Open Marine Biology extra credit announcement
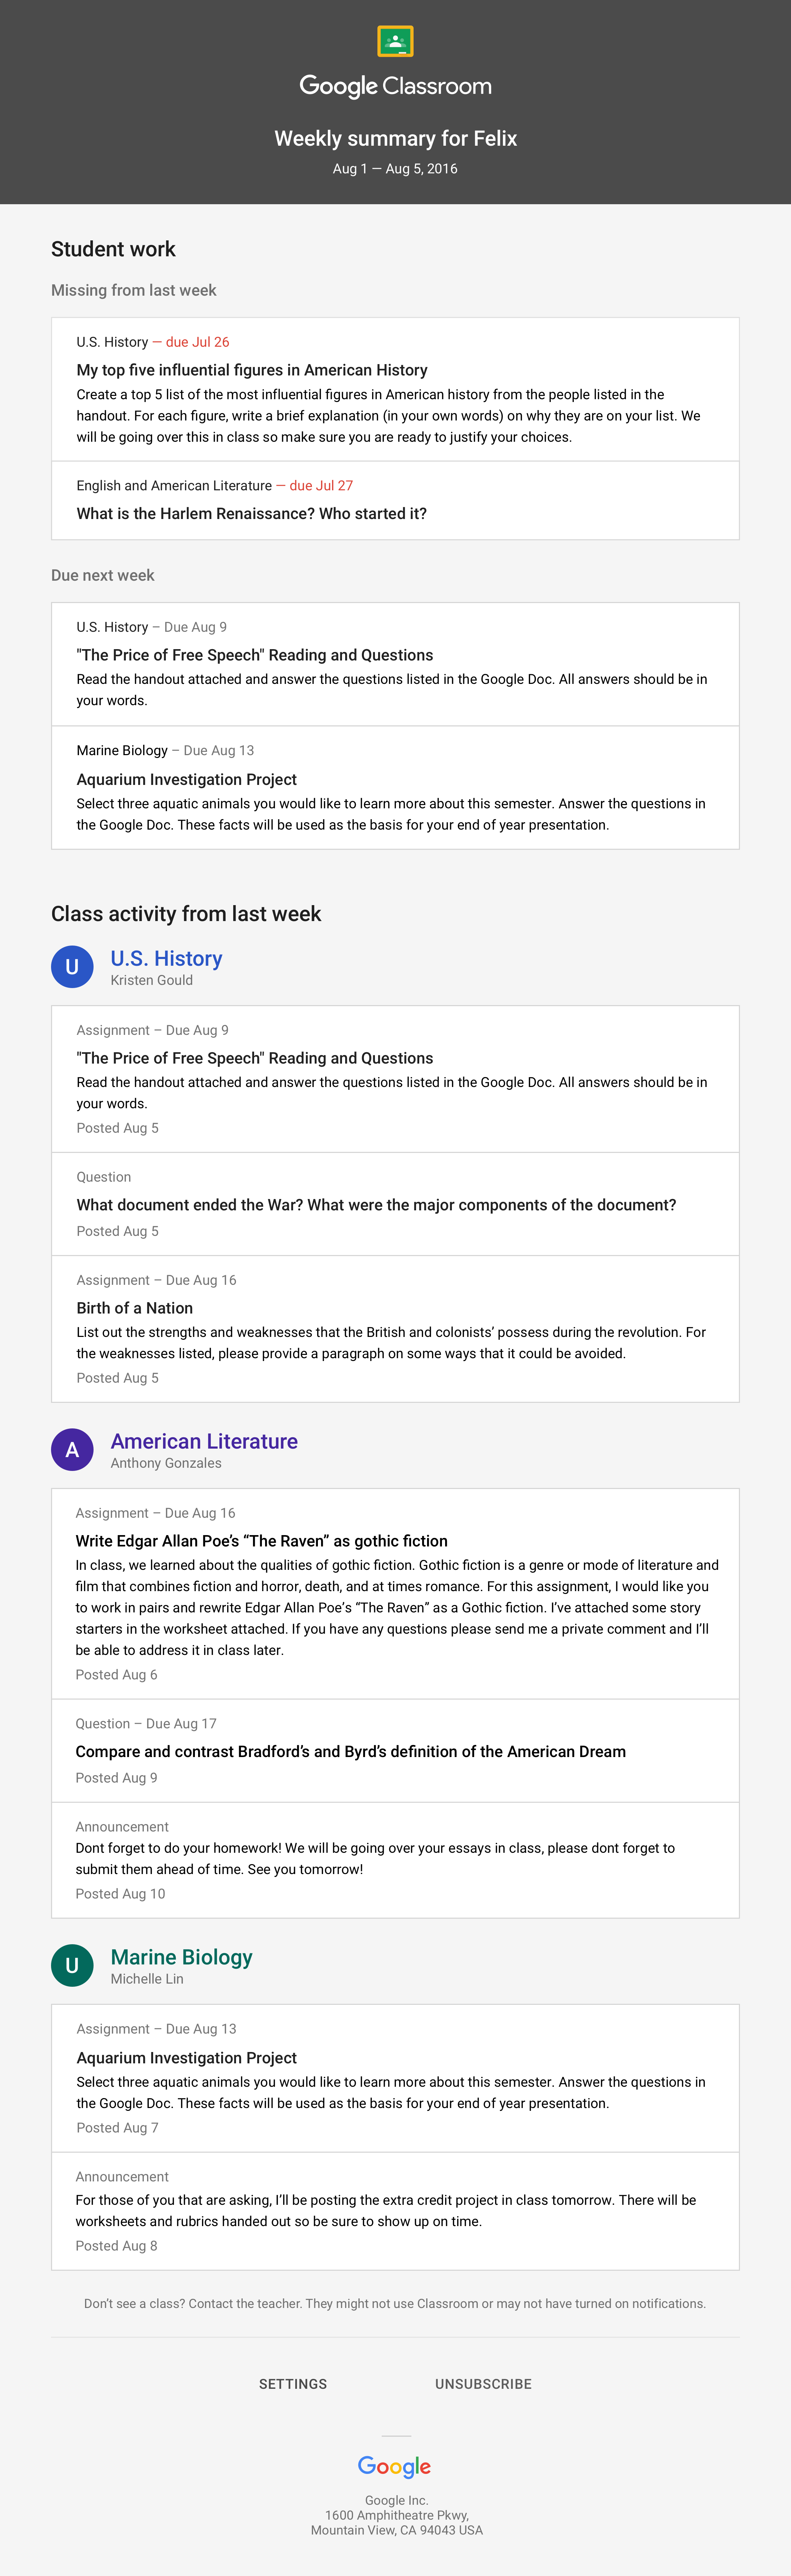This screenshot has width=791, height=2576. click(x=395, y=2211)
